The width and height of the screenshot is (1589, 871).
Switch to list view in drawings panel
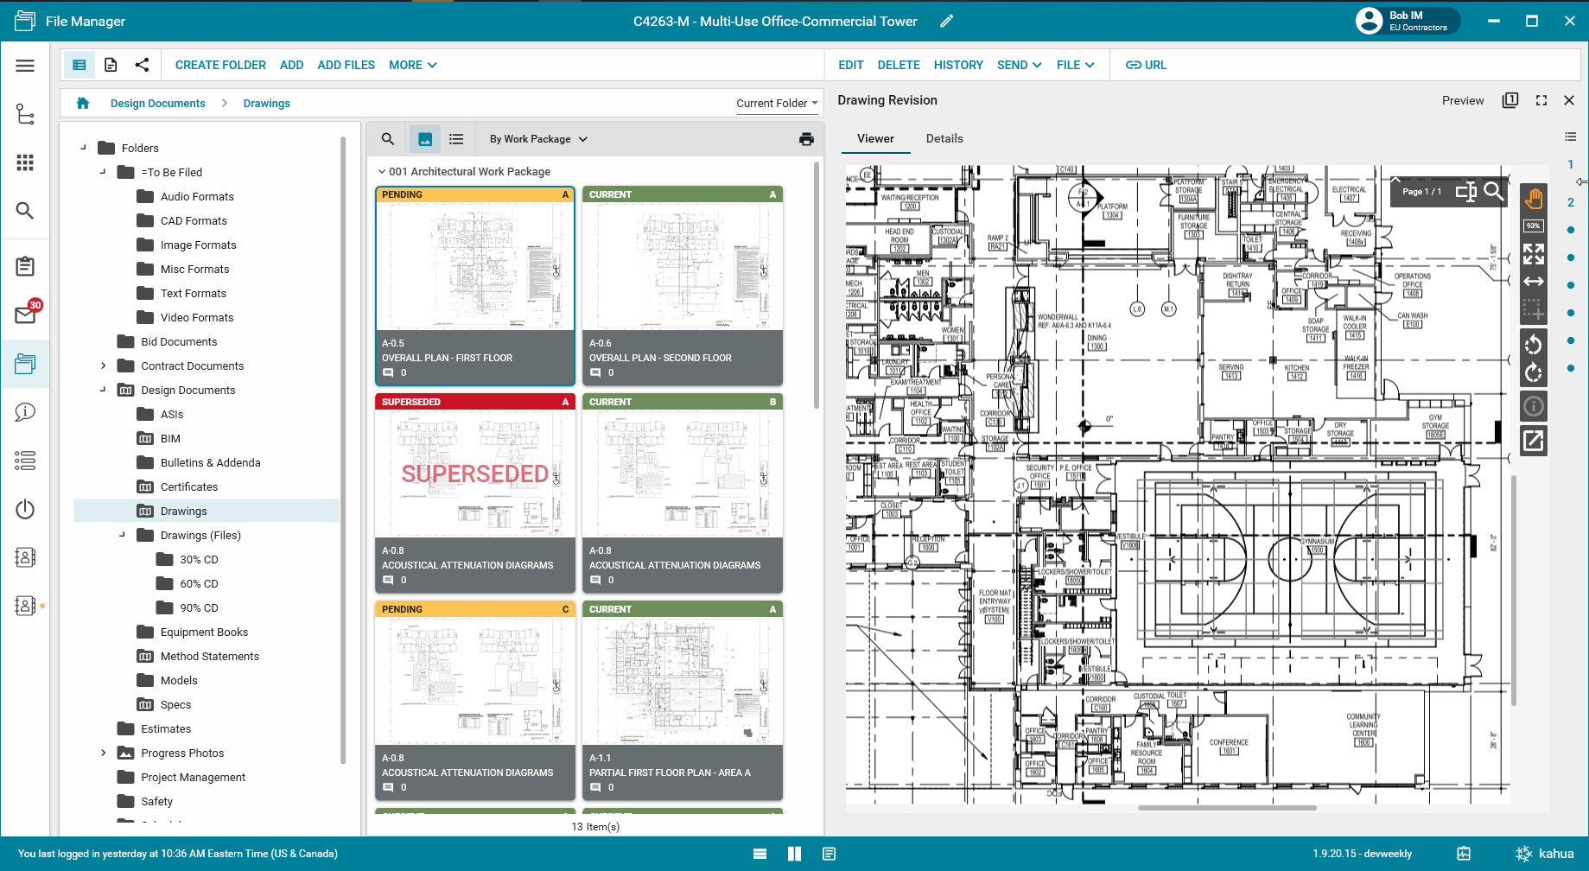point(456,139)
